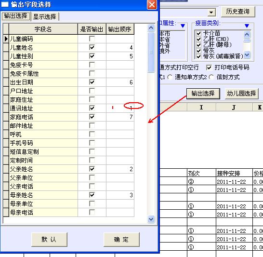Screen dimensions: 263x257
Task: Click the vaccine list's scroll-up arrow
Action: pyautogui.click(x=247, y=34)
